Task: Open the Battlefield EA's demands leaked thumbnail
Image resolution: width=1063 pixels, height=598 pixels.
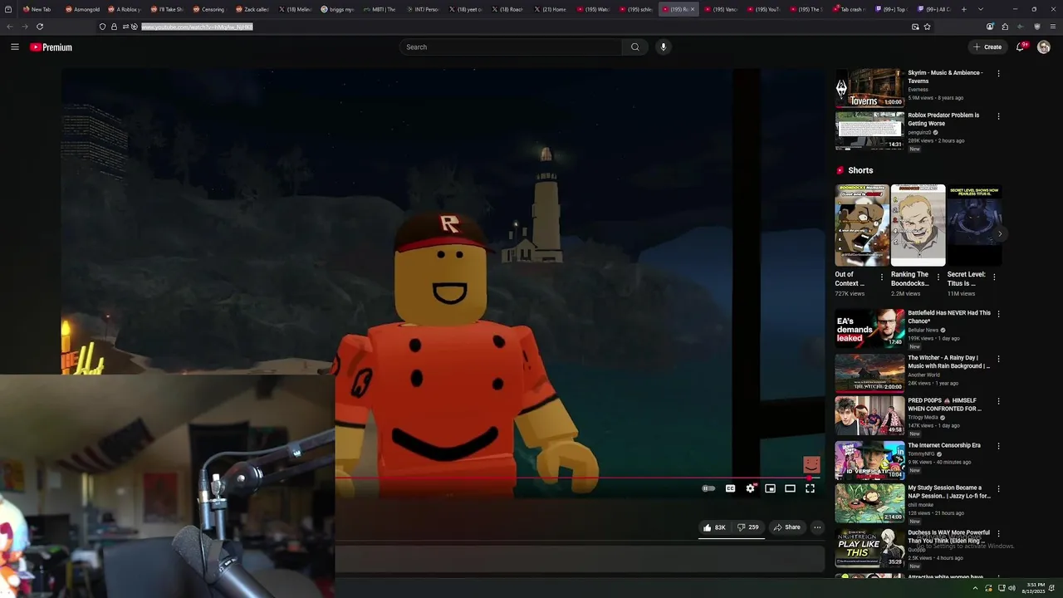Action: point(870,328)
